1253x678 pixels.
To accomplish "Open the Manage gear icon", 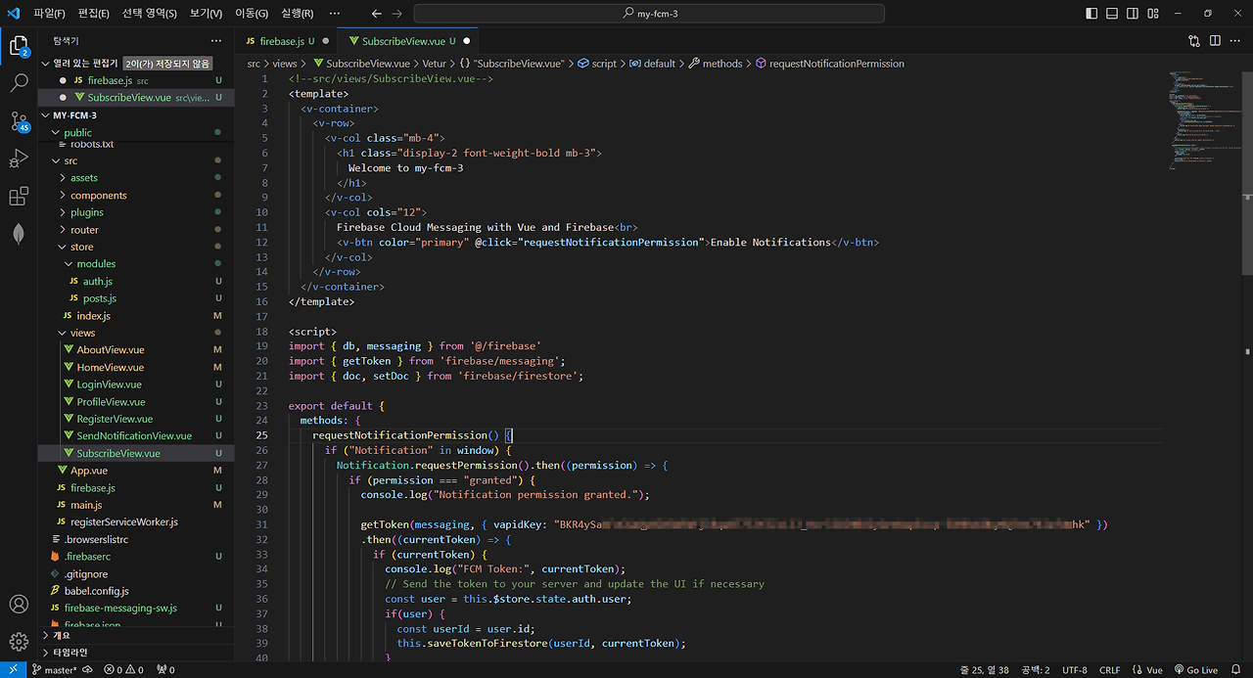I will pyautogui.click(x=19, y=642).
